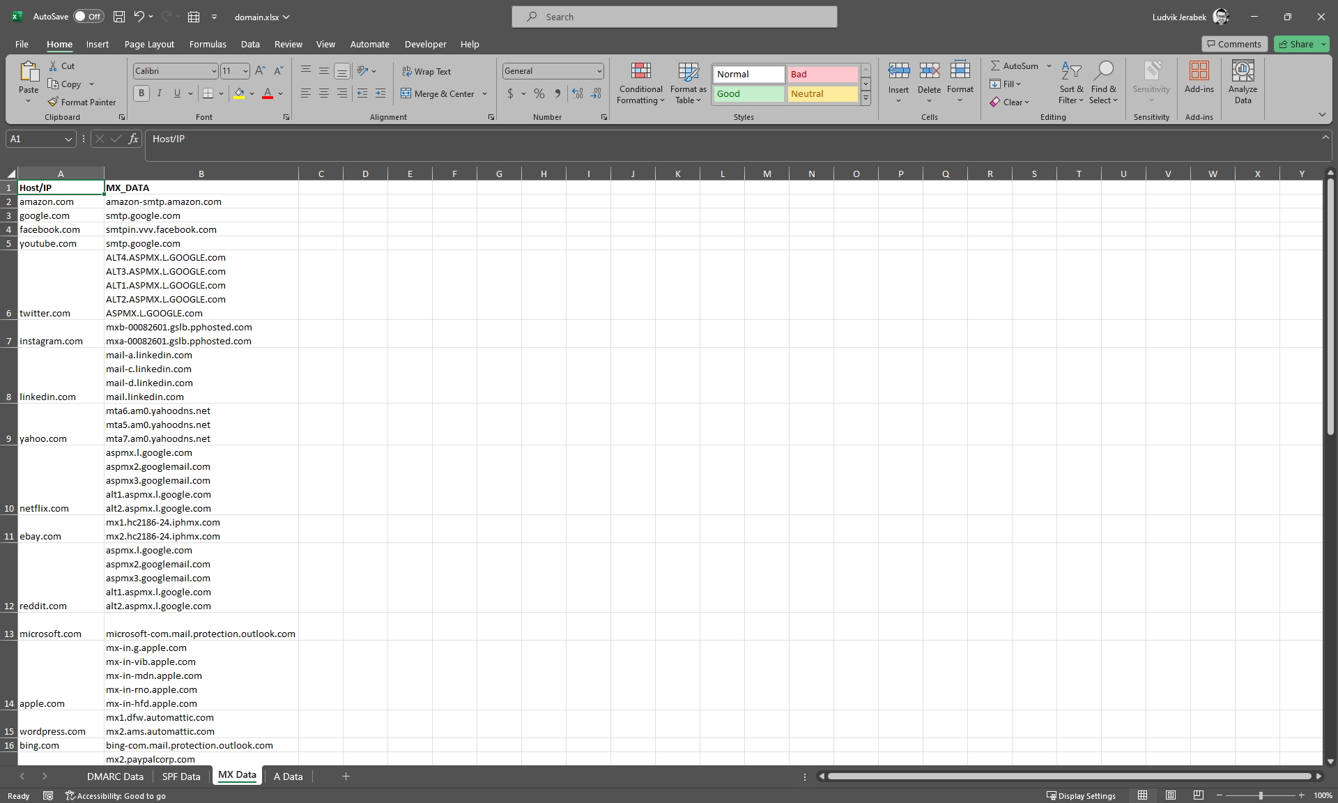
Task: Select the A Data sheet tab
Action: [x=288, y=776]
